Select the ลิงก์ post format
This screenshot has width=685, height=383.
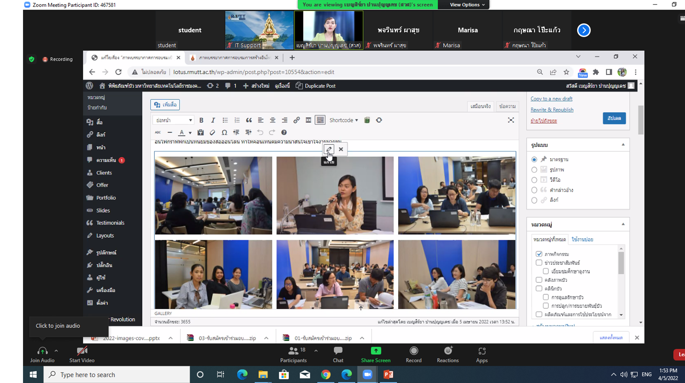pyautogui.click(x=534, y=200)
